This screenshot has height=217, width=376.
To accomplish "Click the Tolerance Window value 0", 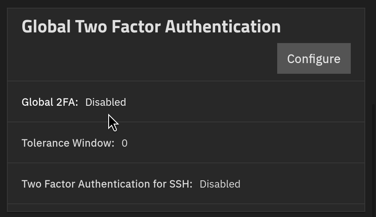I will tap(124, 143).
